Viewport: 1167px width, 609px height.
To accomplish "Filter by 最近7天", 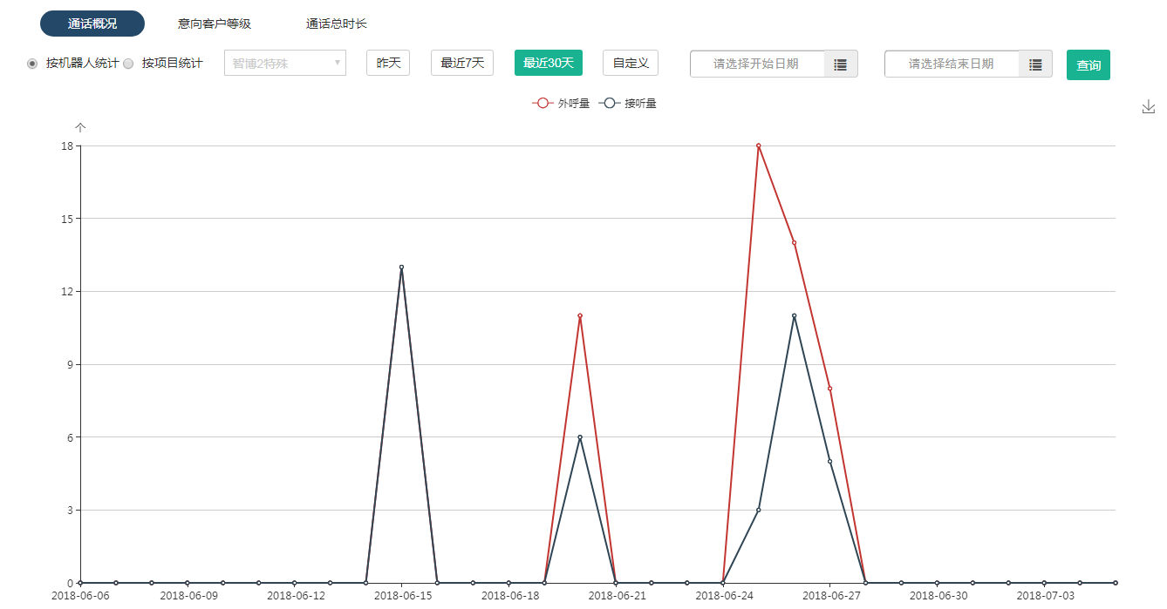I will [462, 63].
